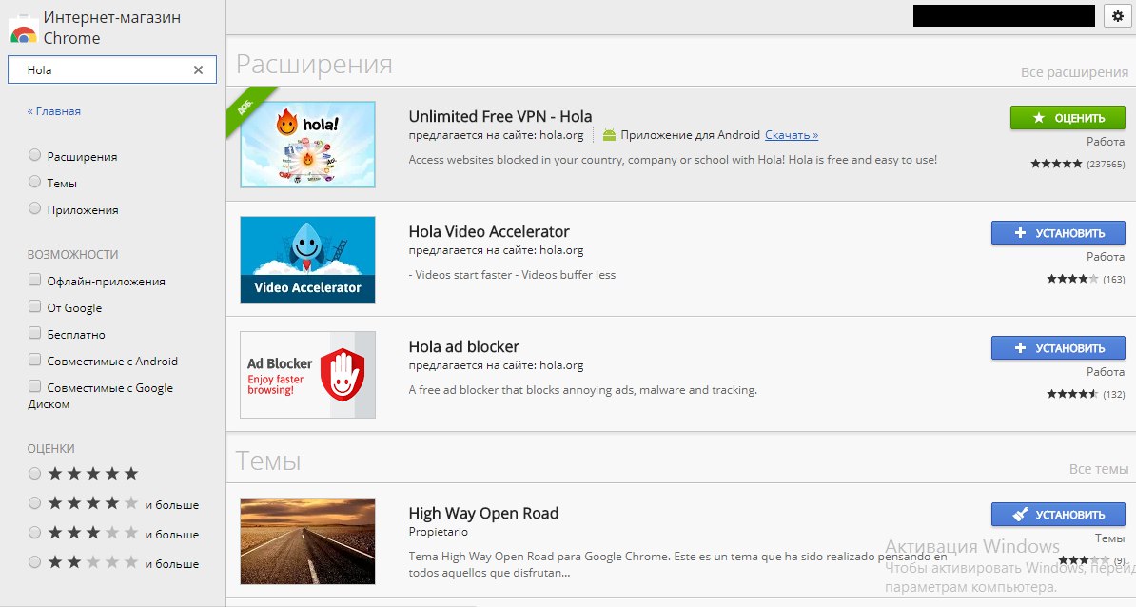Check the Бесплатно filter
The image size is (1136, 607).
click(x=34, y=333)
